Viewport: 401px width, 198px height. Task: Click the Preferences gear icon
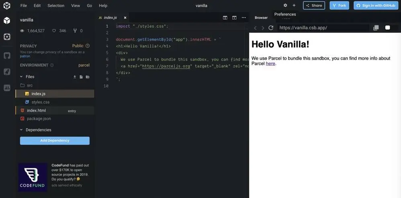point(285,5)
